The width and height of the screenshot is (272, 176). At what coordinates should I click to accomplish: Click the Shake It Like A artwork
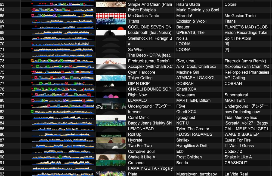click(111, 157)
